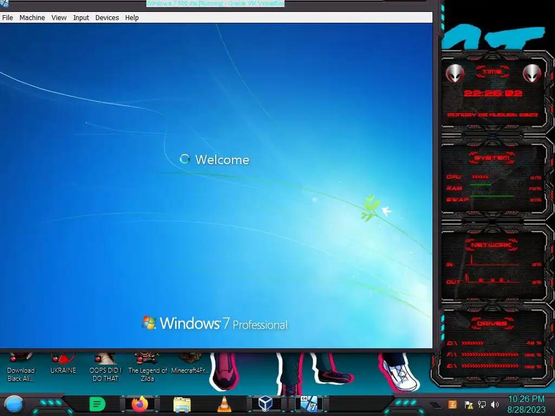Click the C:\ drive usage bar
555x416 pixels.
click(x=473, y=343)
